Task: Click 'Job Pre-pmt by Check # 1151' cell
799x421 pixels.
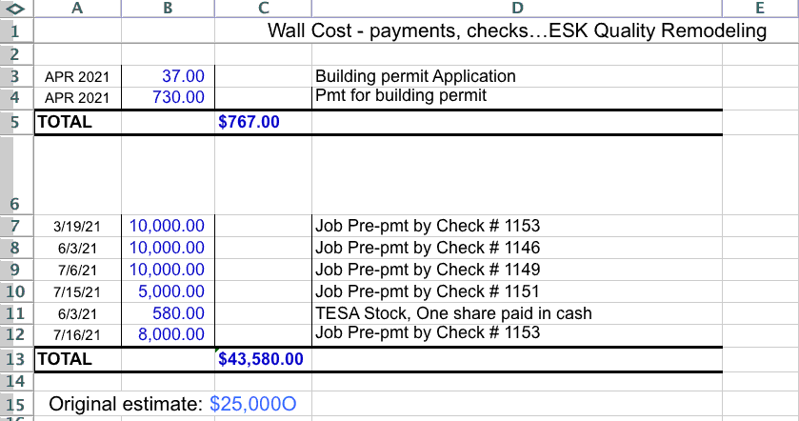Action: 517,291
